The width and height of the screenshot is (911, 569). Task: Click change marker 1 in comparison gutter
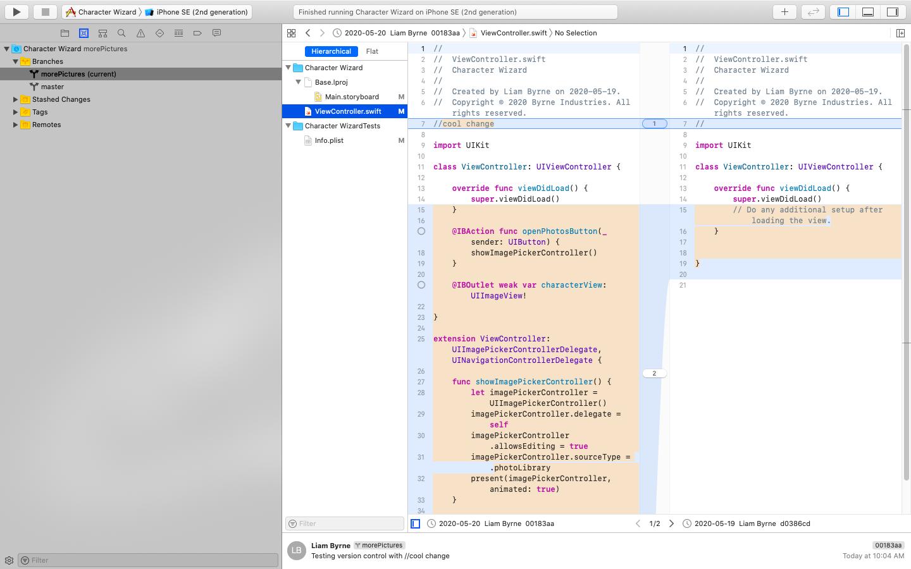click(x=654, y=124)
